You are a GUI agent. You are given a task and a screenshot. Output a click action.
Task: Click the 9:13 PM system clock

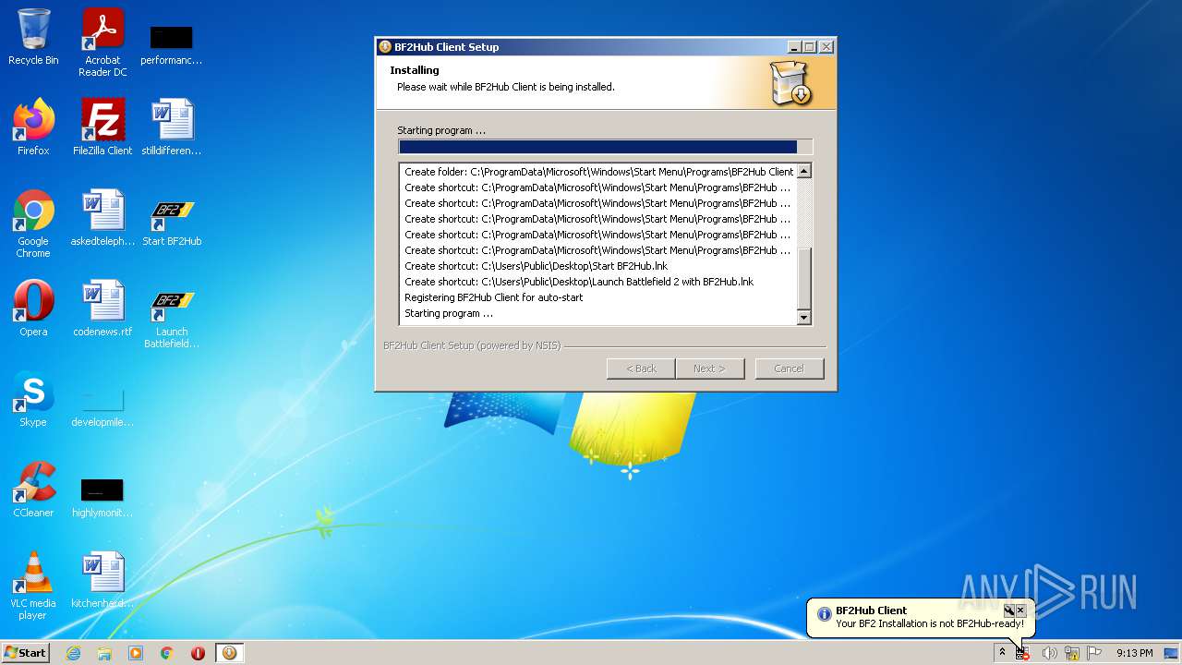(1134, 653)
